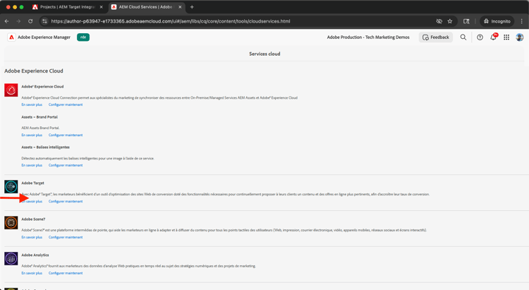This screenshot has height=290, width=529.
Task: Click Configurer maintenant for Adobe Scene7
Action: 66,237
